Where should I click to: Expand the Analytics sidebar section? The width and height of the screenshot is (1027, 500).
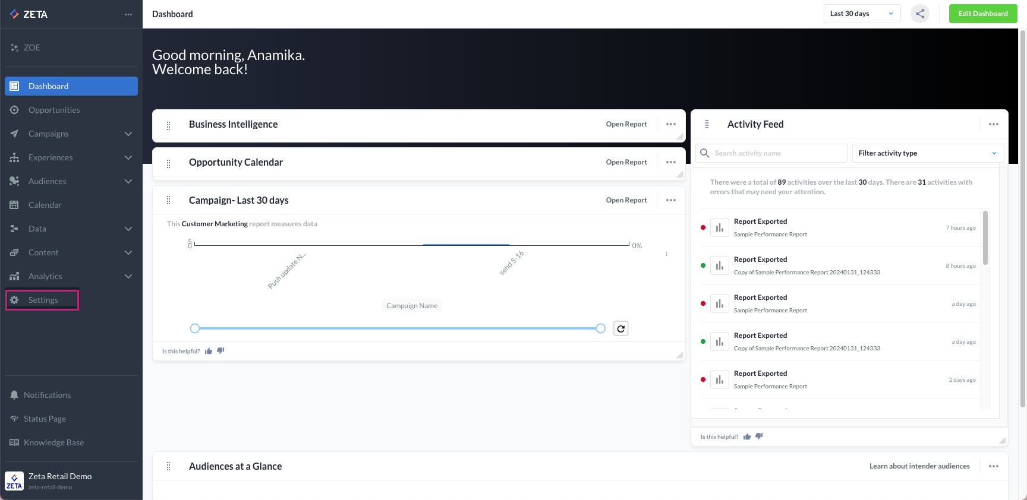click(x=128, y=276)
